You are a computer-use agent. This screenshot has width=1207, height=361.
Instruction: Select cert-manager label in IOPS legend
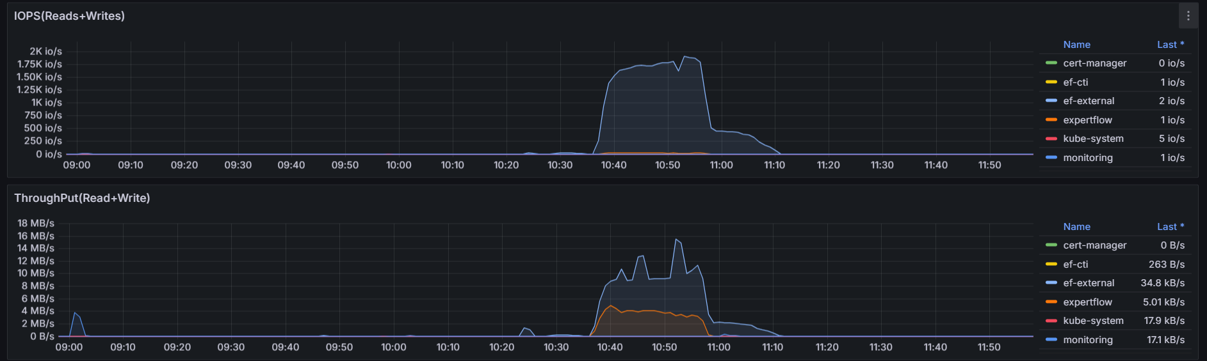click(1094, 63)
